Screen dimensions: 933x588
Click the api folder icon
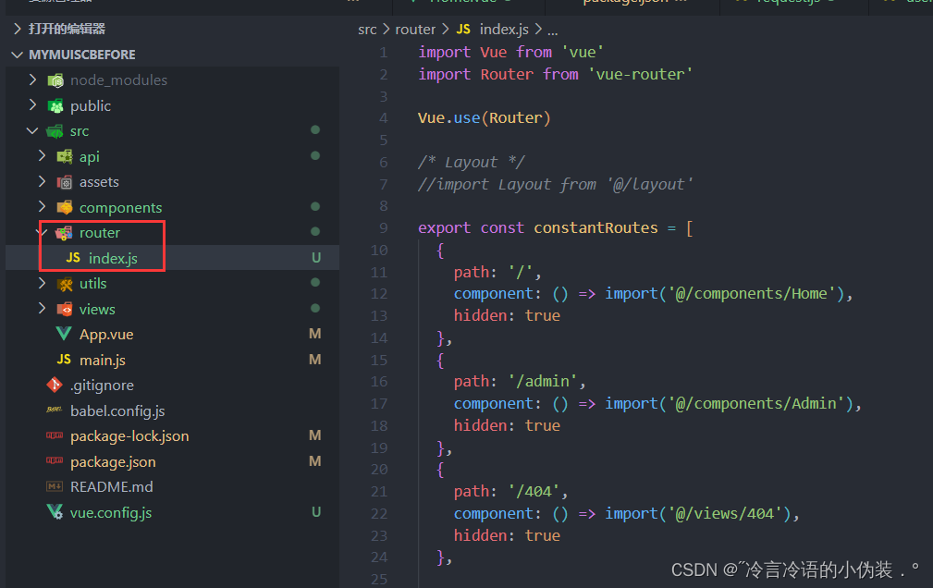click(64, 156)
